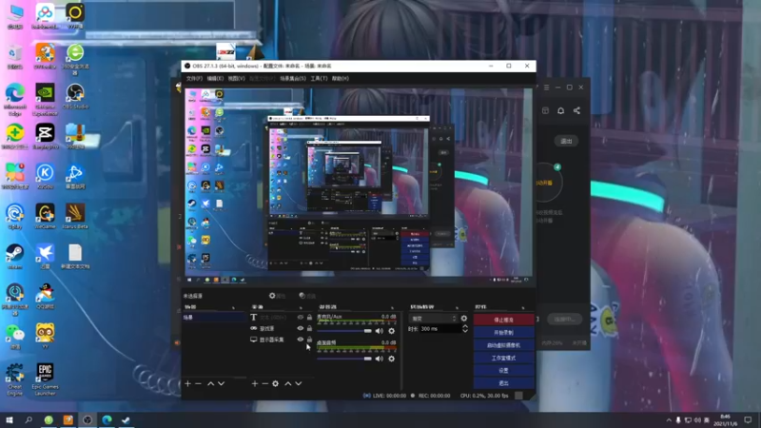Remove the selected scene with minus icon
761x428 pixels.
[x=198, y=384]
